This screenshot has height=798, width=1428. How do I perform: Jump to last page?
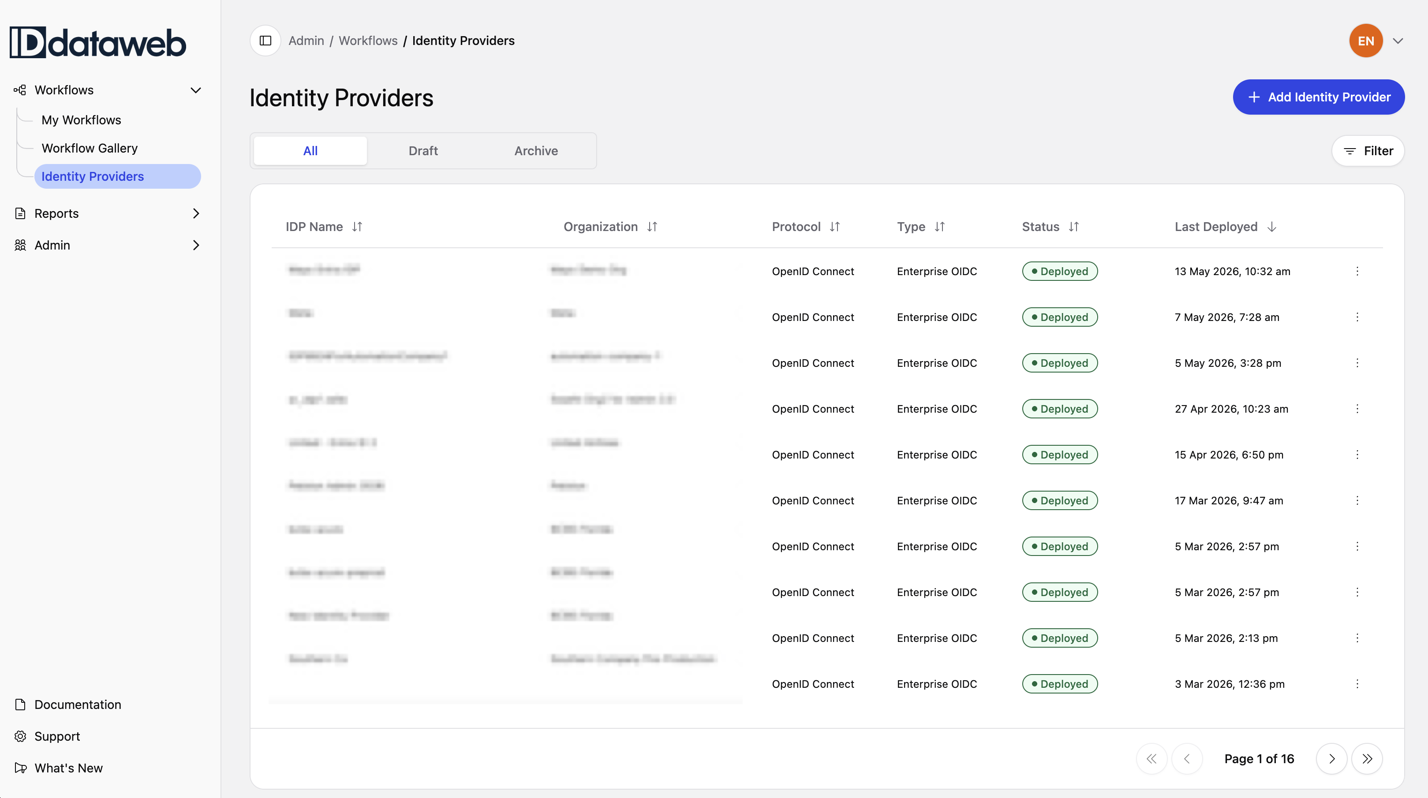point(1367,759)
